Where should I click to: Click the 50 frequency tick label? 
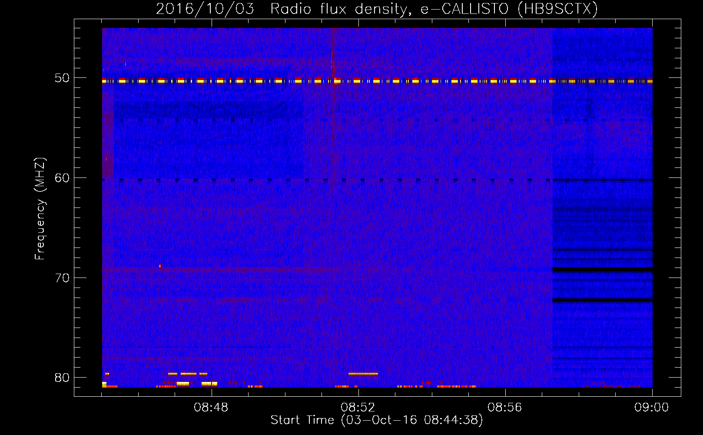[62, 78]
